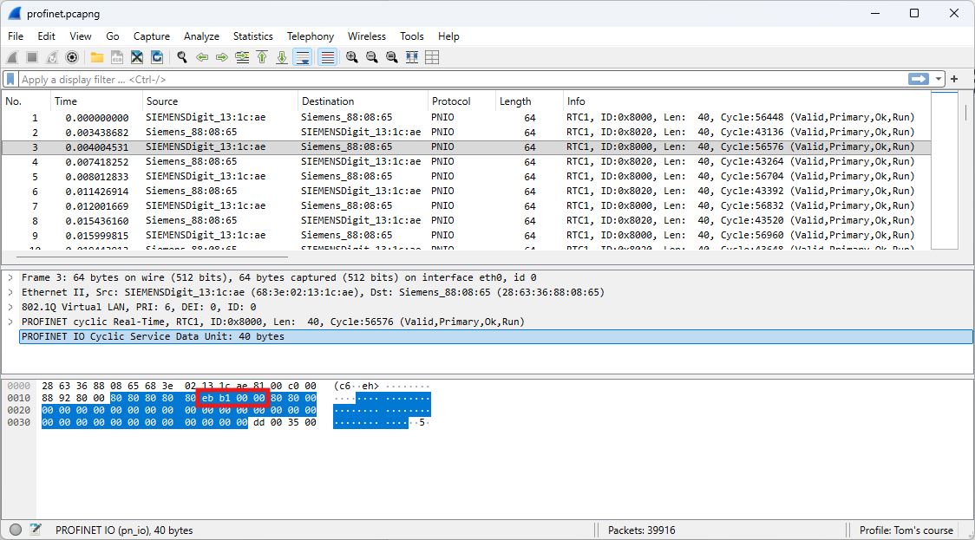
Task: Click the packet list vertical scrollbar
Action: [x=965, y=173]
